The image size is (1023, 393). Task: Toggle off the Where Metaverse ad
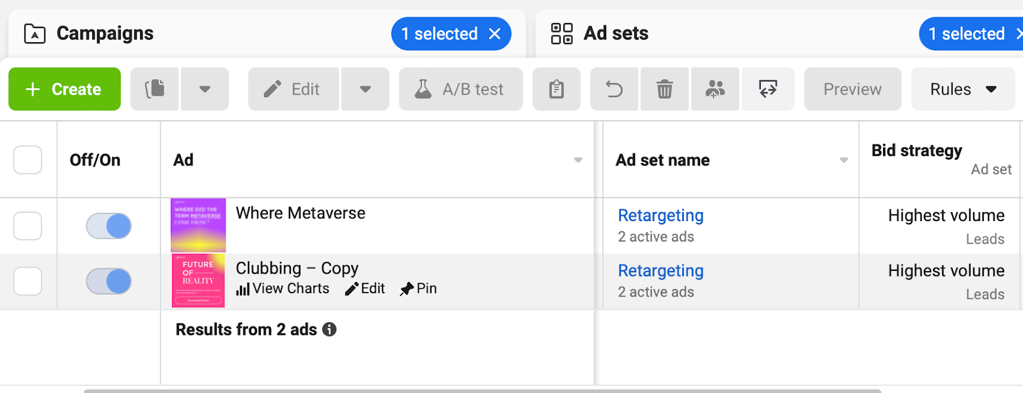(109, 226)
